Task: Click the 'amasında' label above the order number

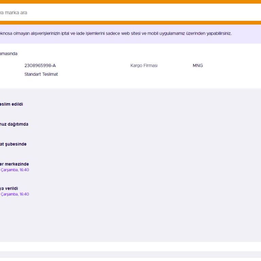Action: [8, 54]
